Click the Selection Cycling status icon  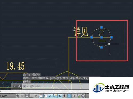point(78,96)
